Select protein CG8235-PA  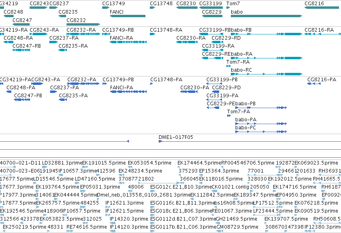(73, 96)
